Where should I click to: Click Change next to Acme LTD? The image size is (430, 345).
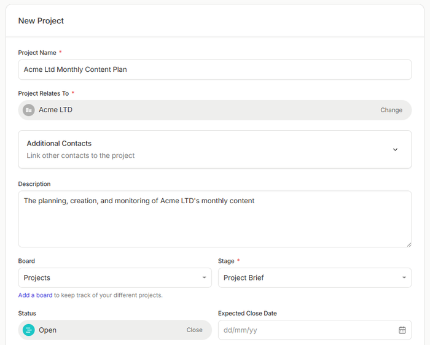click(x=391, y=110)
